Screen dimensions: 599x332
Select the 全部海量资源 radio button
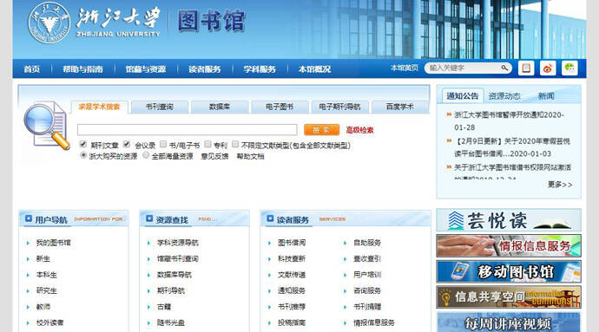pos(146,155)
